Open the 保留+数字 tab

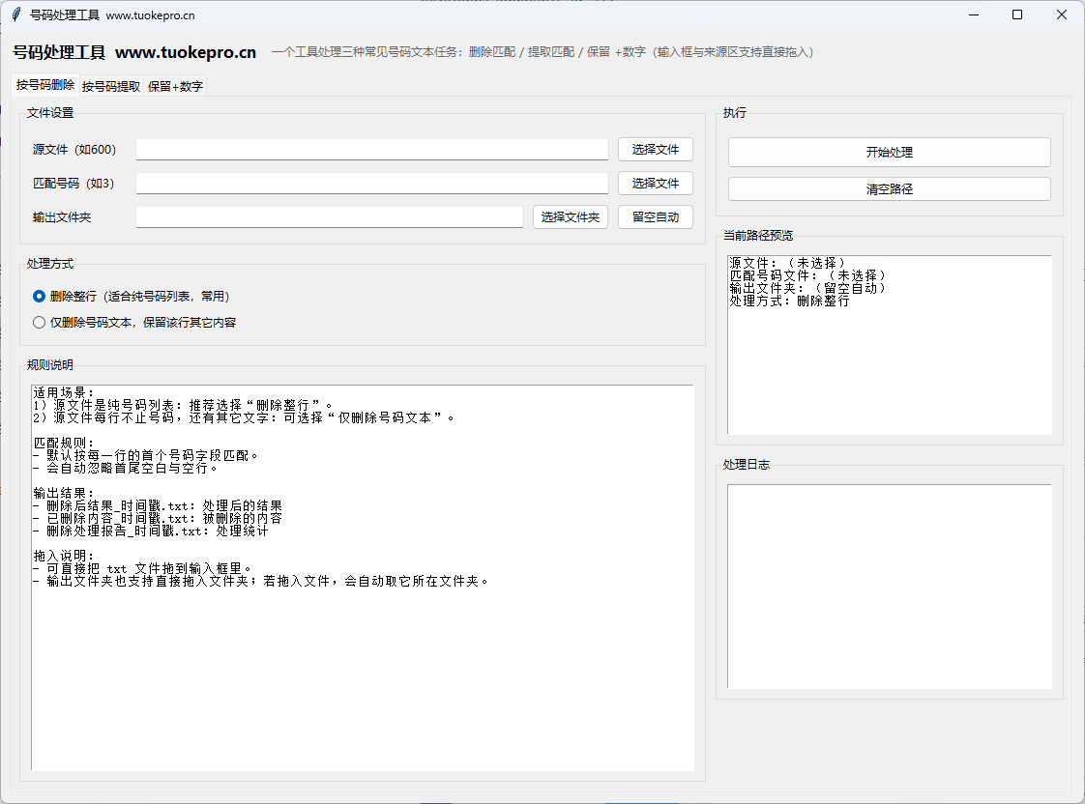click(x=175, y=86)
